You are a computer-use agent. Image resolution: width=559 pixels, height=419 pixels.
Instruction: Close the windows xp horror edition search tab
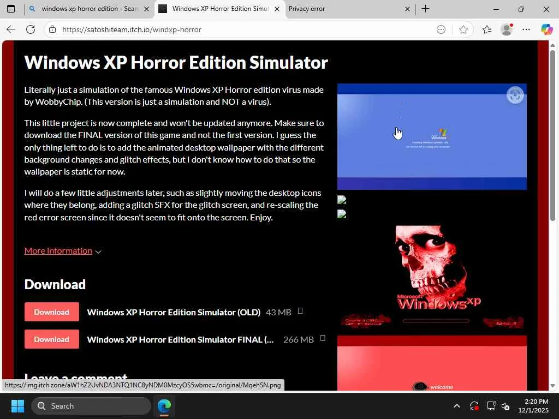click(x=146, y=9)
